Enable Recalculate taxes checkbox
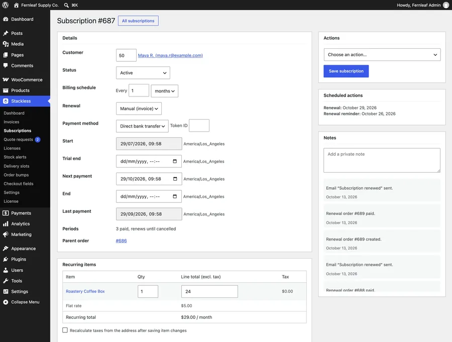This screenshot has width=452, height=342. 65,330
